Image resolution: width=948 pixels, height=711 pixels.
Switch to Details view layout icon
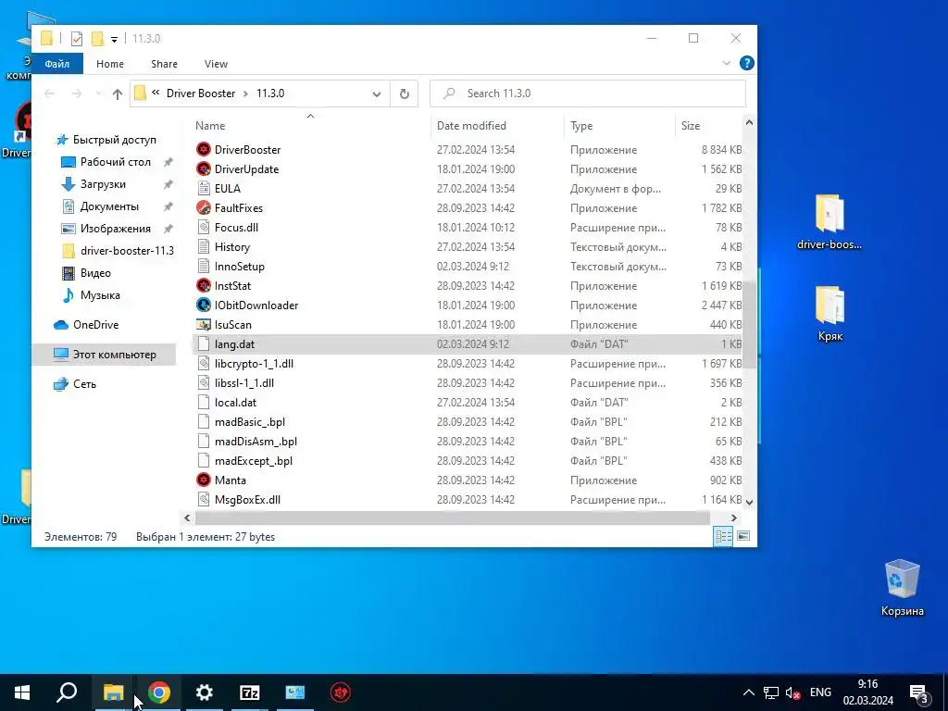pyautogui.click(x=723, y=536)
